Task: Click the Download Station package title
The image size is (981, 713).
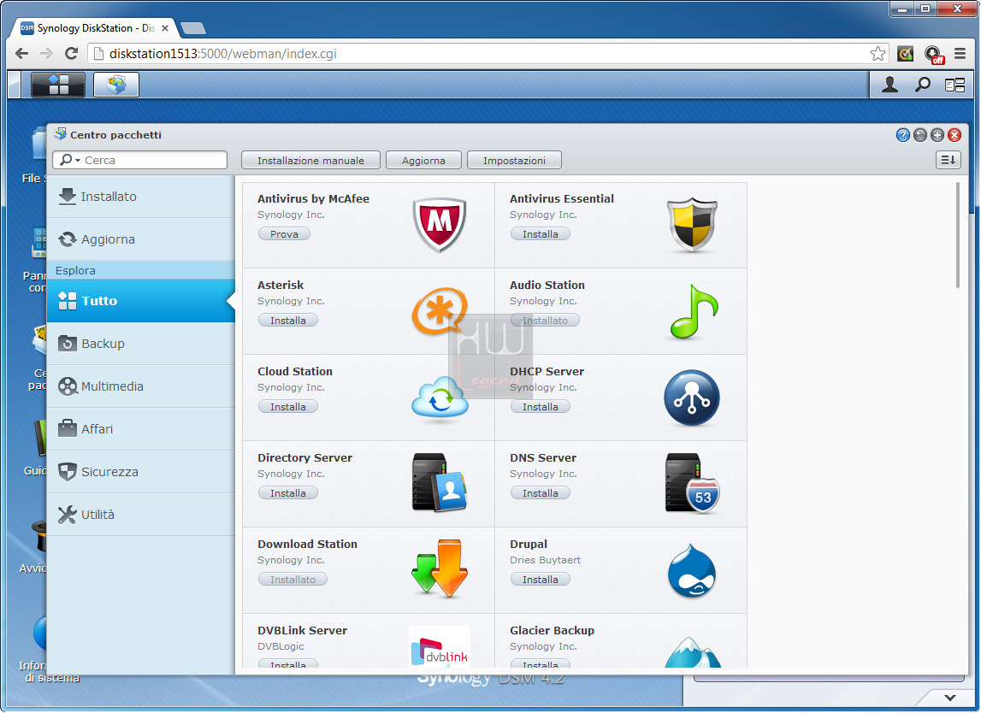Action: coord(307,544)
